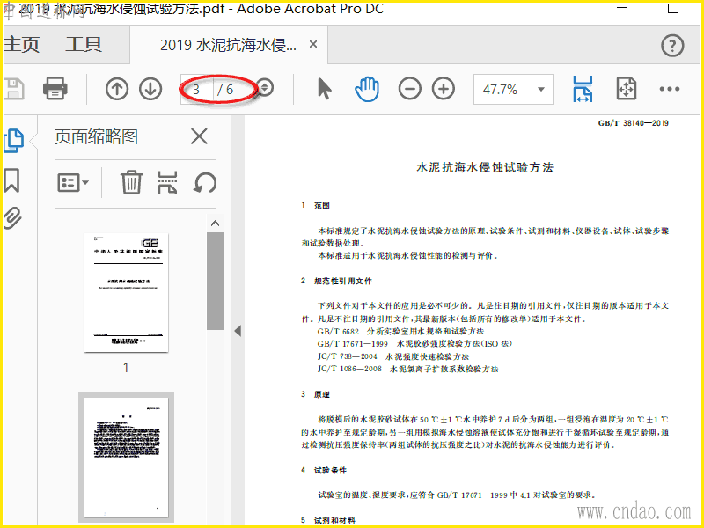Screen dimensions: 704x528
Task: Click the Save file icon
Action: (14, 89)
